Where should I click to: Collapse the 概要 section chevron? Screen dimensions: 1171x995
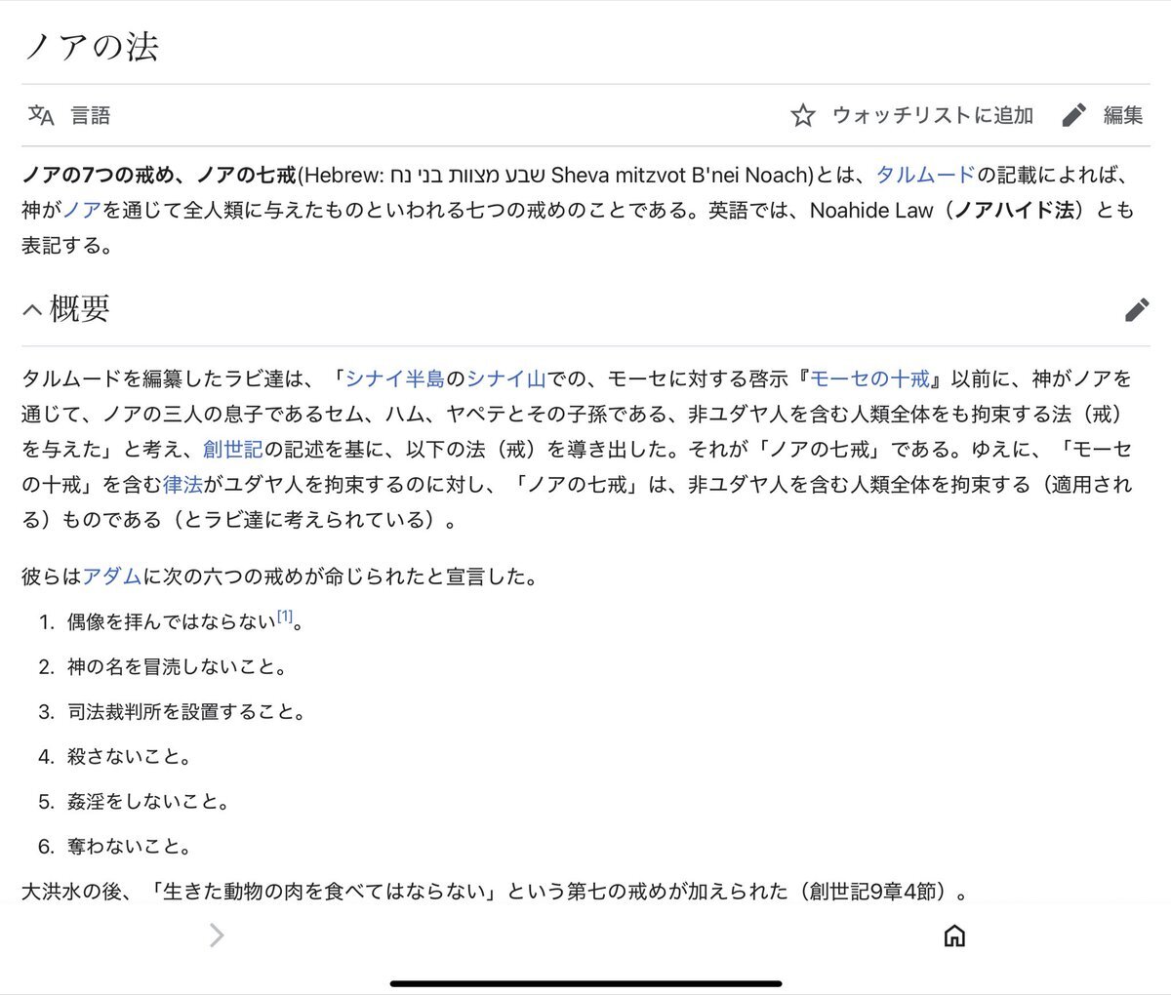coord(32,309)
